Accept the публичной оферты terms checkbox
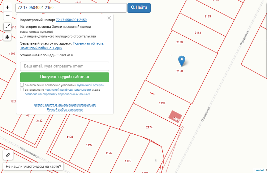The image size is (267, 178). tap(22, 85)
